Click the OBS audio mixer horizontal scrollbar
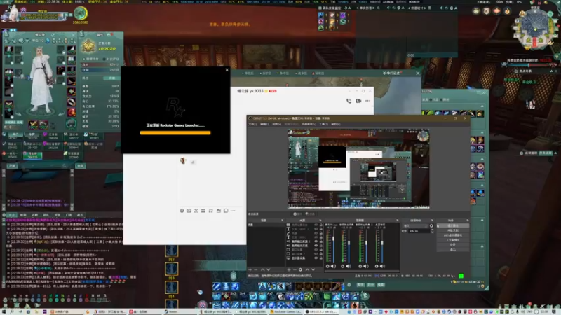 coord(362,271)
